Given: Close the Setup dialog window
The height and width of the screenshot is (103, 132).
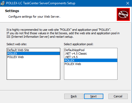Looking at the screenshot, I should click(128, 3).
